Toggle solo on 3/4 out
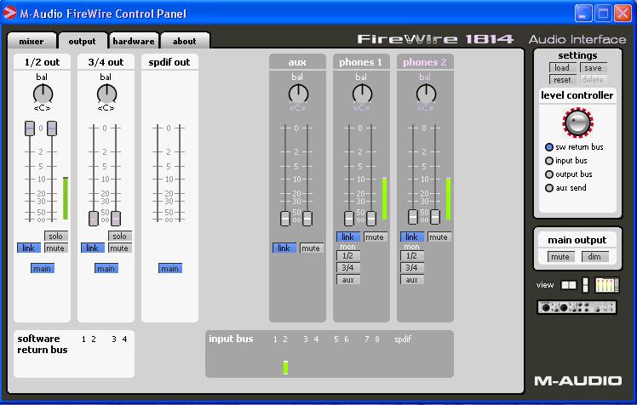 pyautogui.click(x=120, y=236)
